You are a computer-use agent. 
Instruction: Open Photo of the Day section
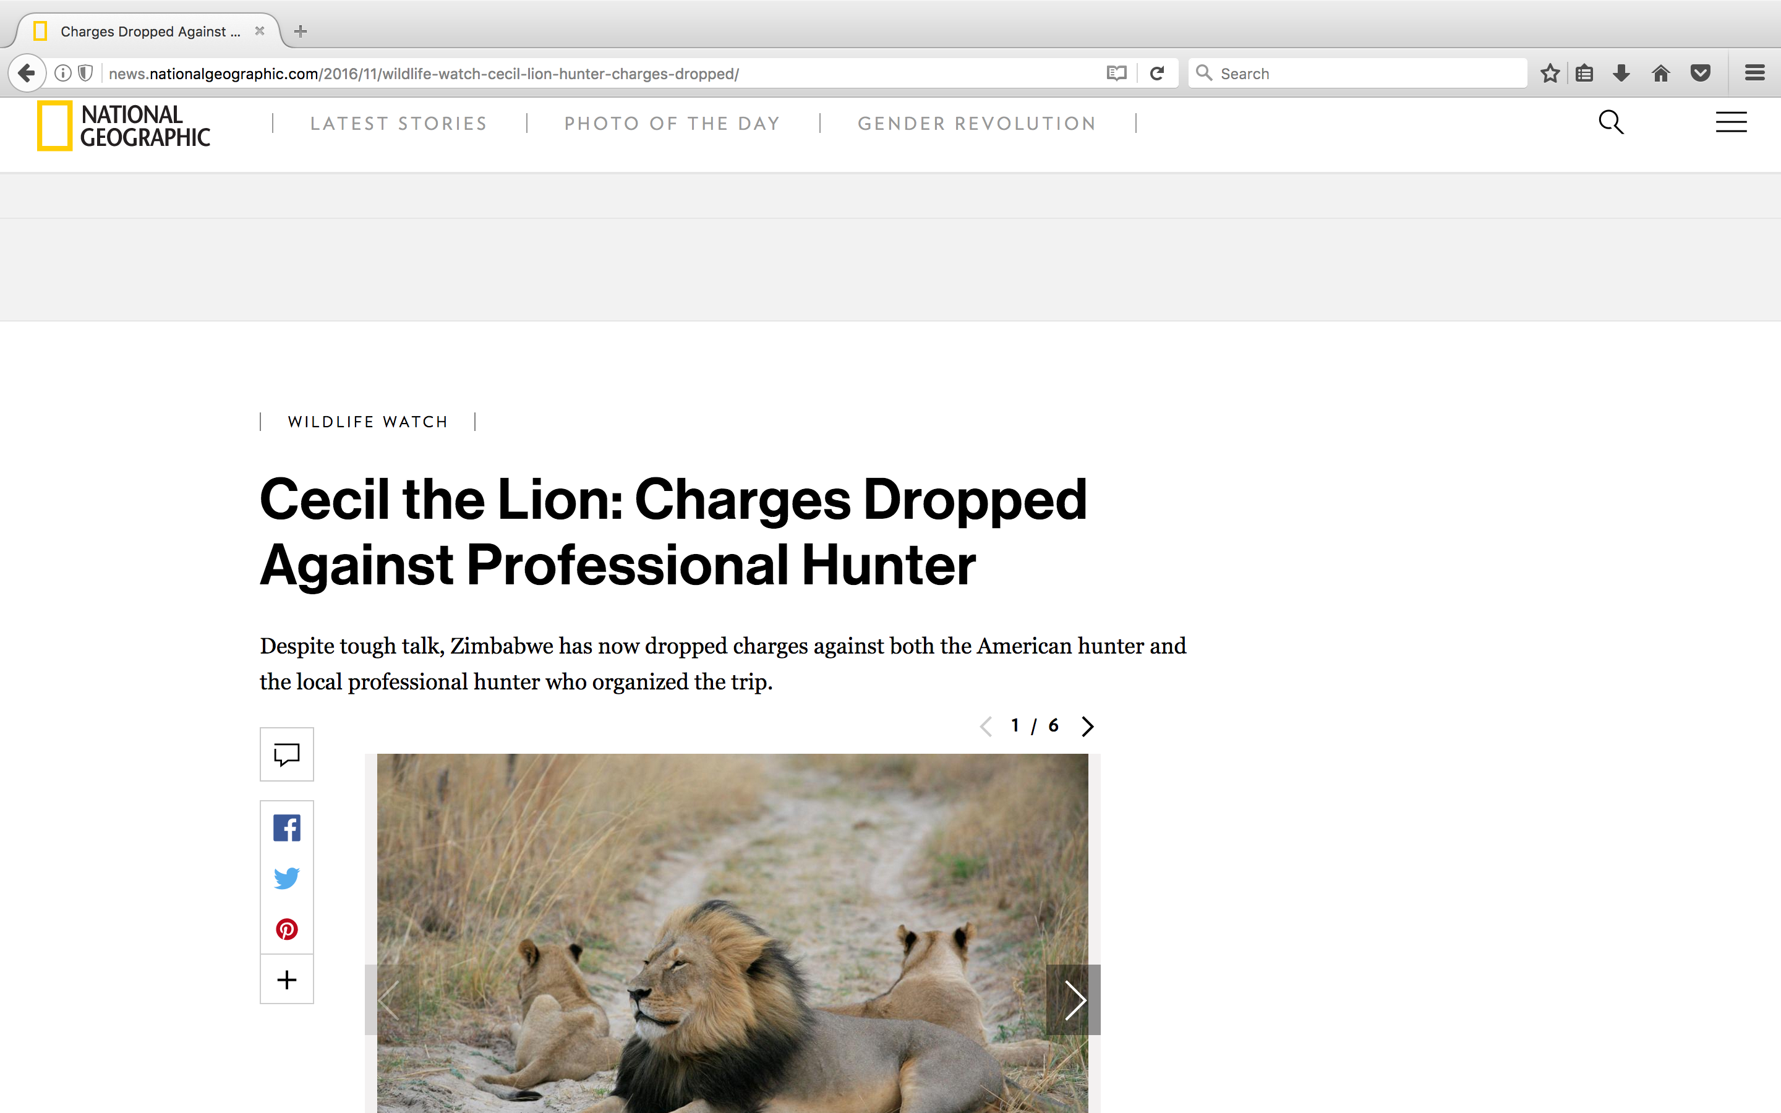pyautogui.click(x=672, y=124)
